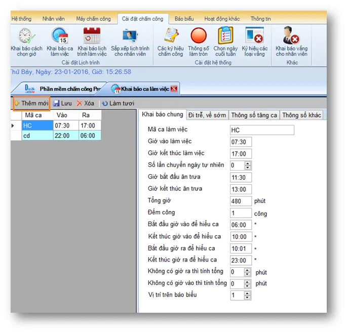Close the 'Khai báo ca làm việc' tab
The height and width of the screenshot is (334, 348).
[174, 89]
